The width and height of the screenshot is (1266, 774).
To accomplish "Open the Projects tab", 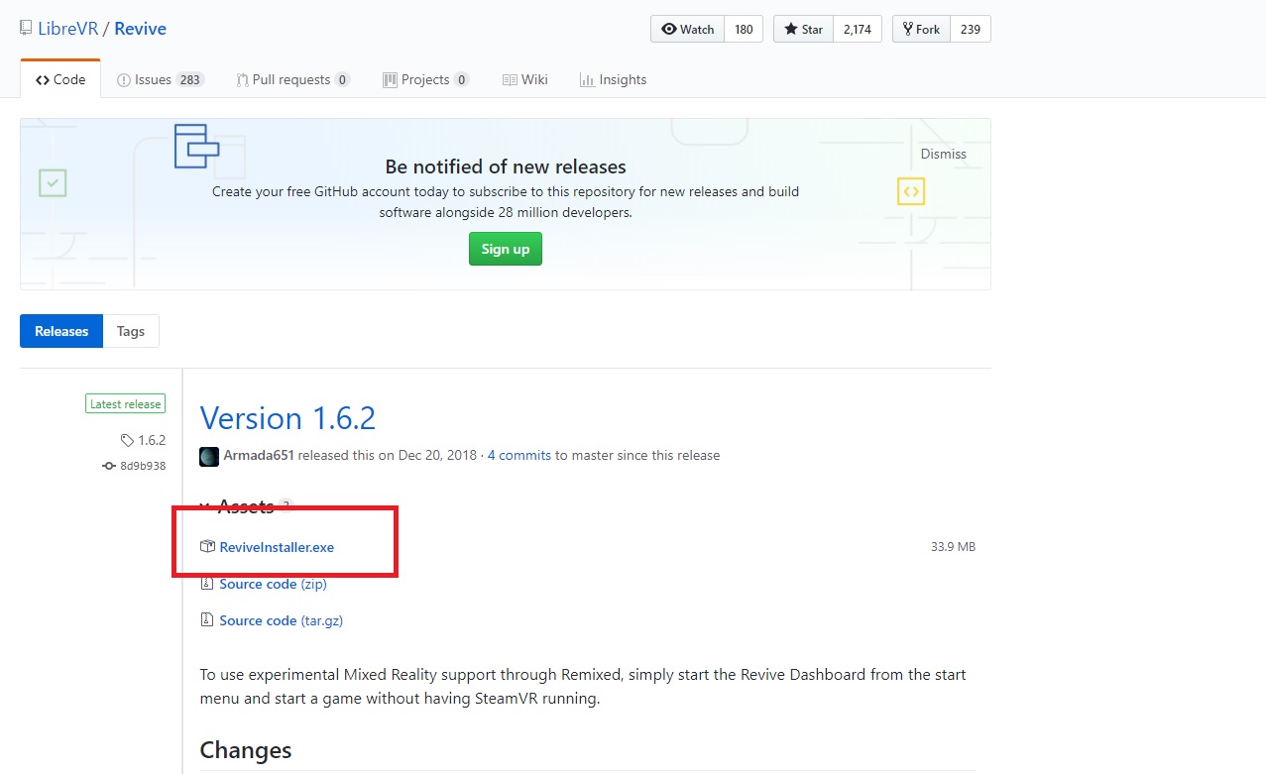I will click(425, 79).
